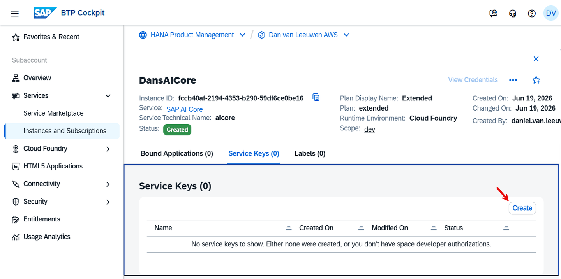Open the three-dot more actions menu
The height and width of the screenshot is (279, 561).
513,80
